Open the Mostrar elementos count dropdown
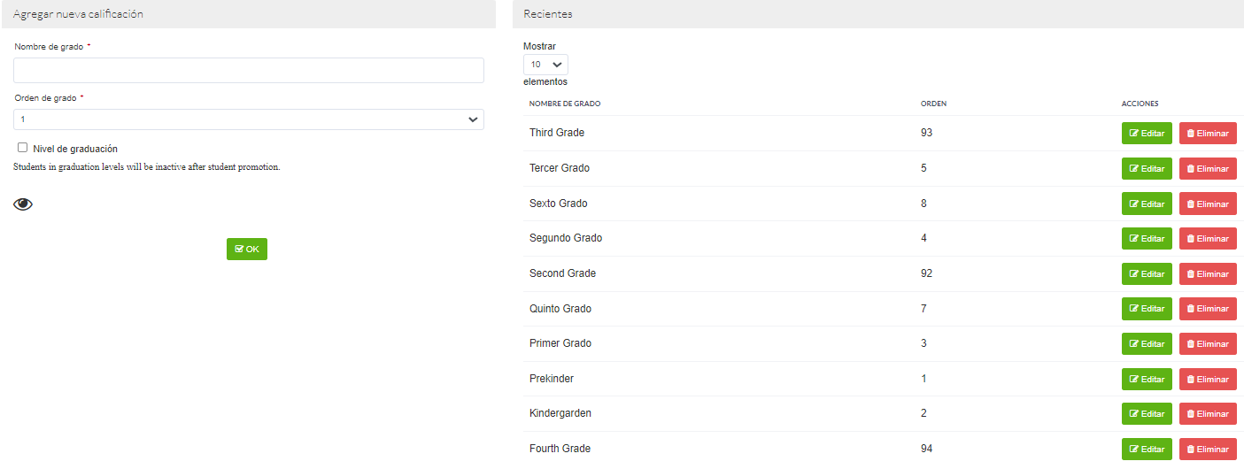This screenshot has width=1244, height=469. [545, 65]
